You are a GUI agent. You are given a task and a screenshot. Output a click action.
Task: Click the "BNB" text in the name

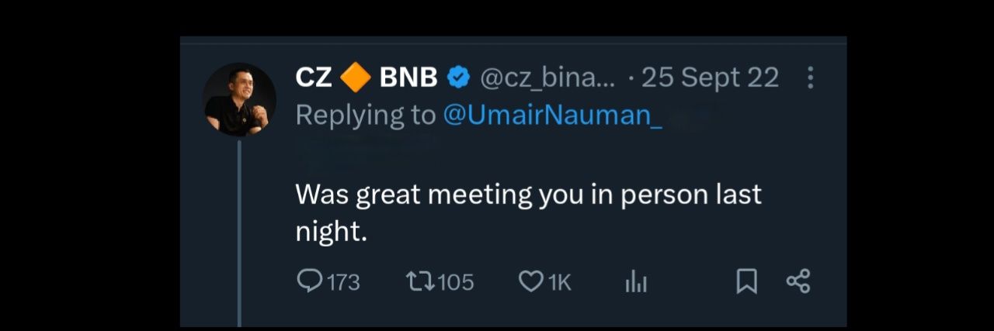(x=408, y=78)
